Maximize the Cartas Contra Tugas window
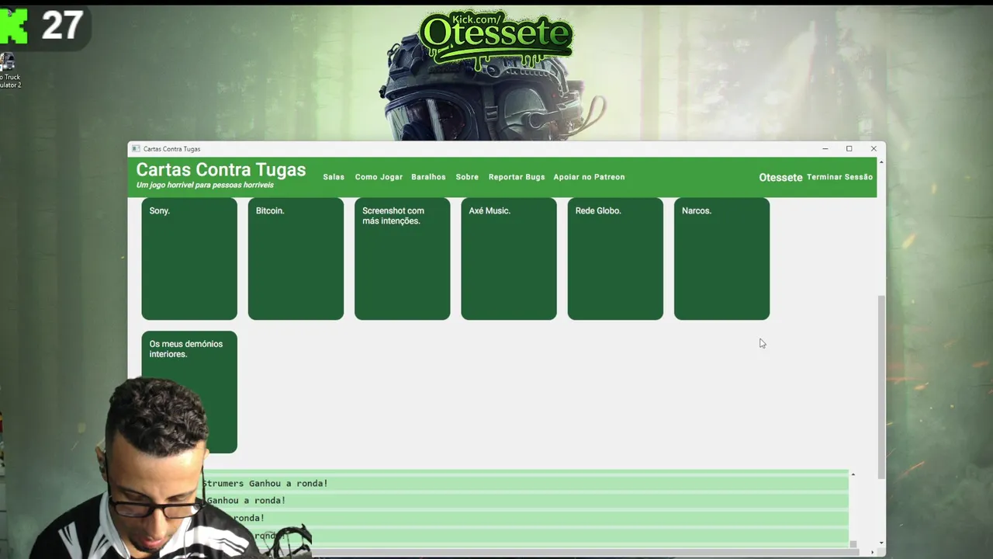The width and height of the screenshot is (993, 559). (x=849, y=148)
